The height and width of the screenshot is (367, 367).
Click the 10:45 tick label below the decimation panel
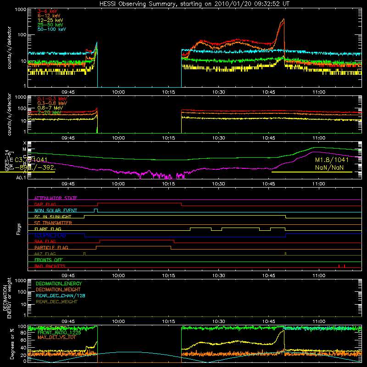tap(268, 321)
